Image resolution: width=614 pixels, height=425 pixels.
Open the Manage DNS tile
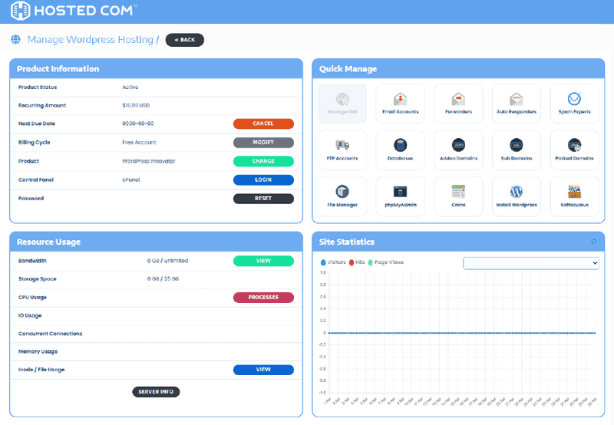click(x=342, y=104)
